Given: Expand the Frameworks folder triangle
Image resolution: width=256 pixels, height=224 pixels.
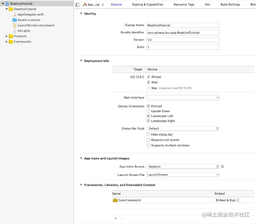Looking at the screenshot, I should point(7,41).
